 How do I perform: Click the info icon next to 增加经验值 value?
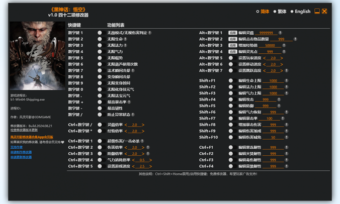point(284,45)
